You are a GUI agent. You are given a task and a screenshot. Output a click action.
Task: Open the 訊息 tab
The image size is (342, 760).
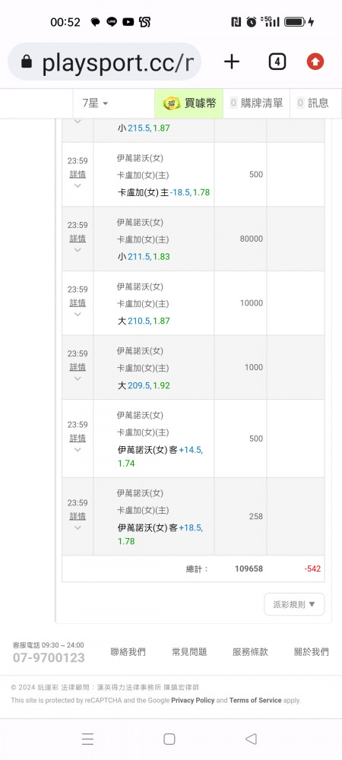coord(312,103)
